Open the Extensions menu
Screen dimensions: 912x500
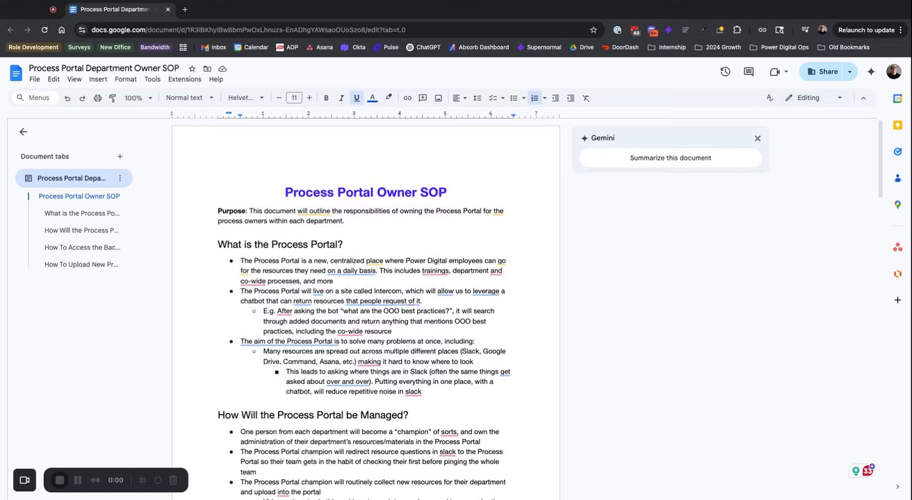coord(185,79)
